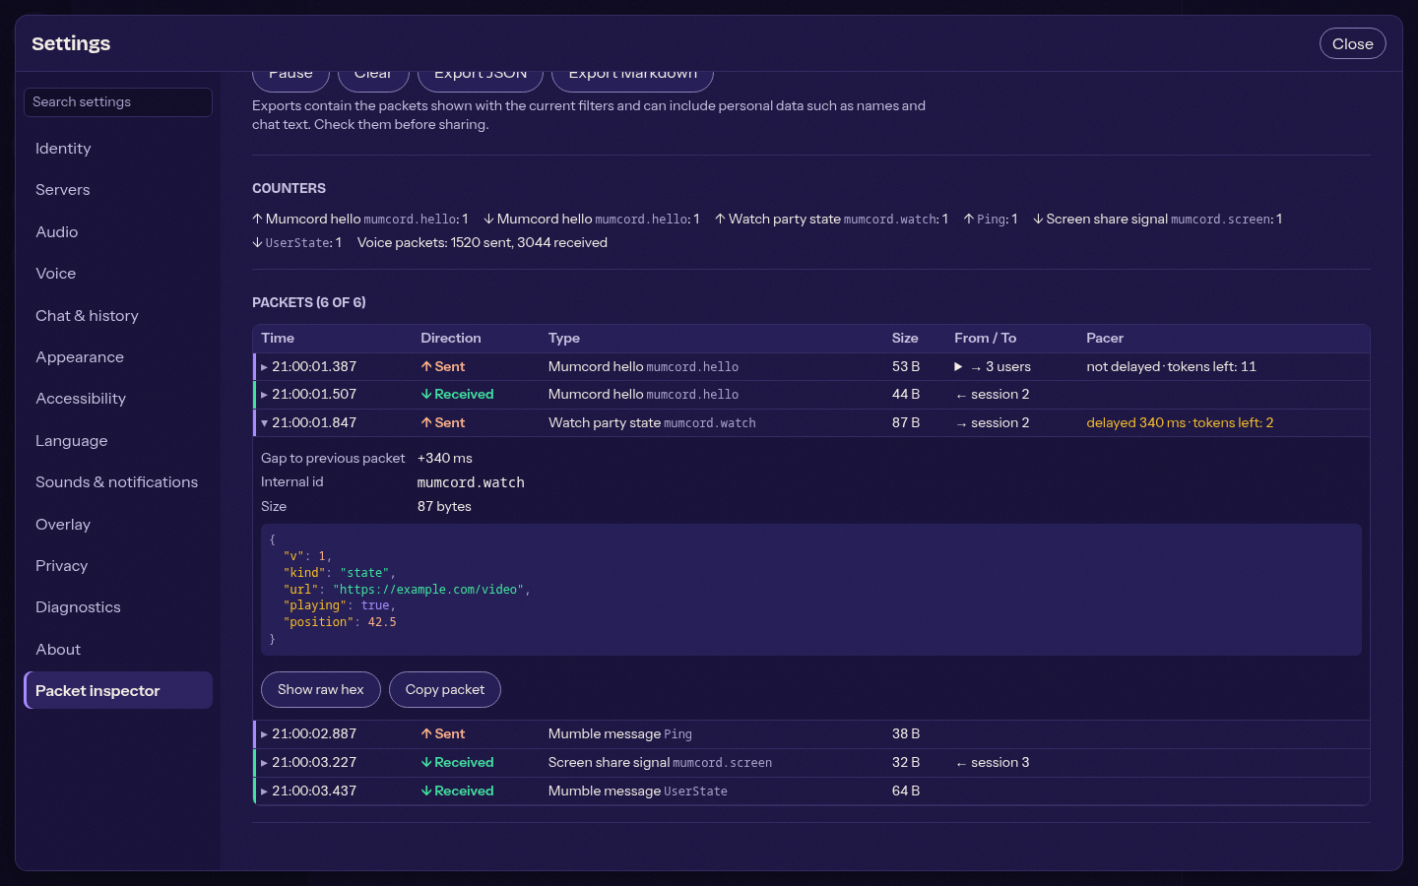Select the Overlay section
The height and width of the screenshot is (886, 1418).
click(x=118, y=525)
